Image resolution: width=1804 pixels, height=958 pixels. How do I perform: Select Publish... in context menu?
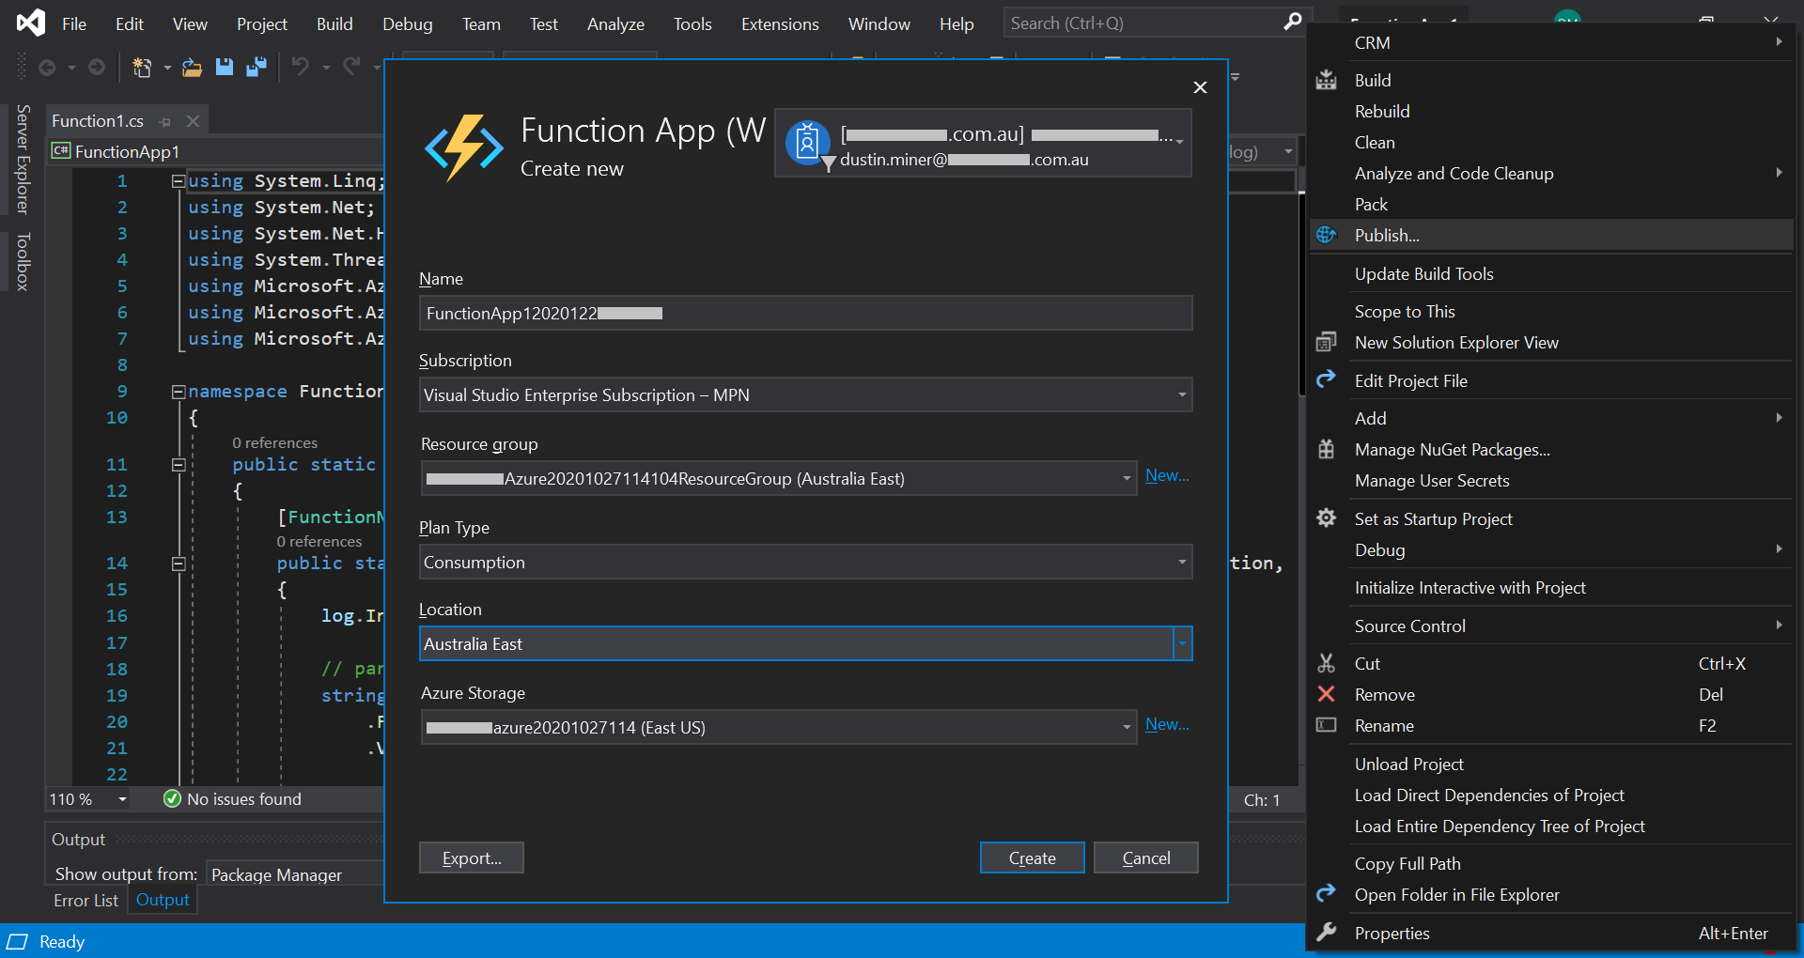click(1551, 235)
